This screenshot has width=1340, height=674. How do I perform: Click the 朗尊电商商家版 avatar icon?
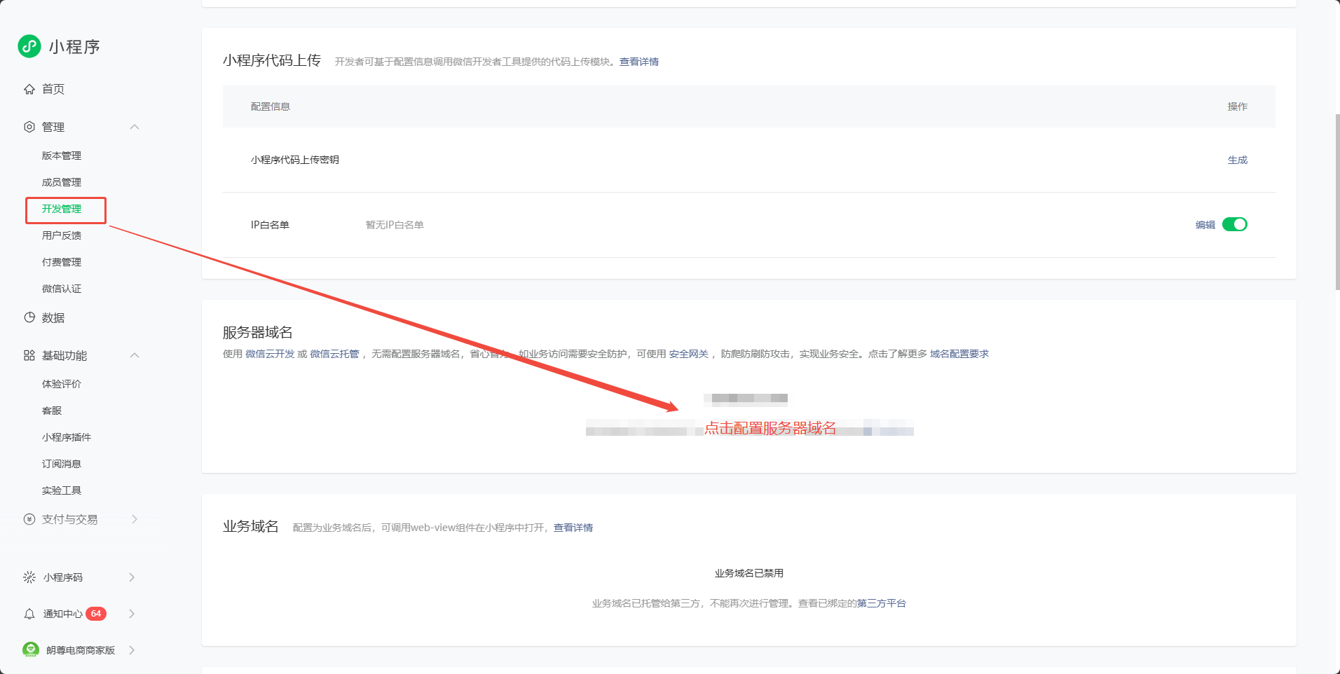click(31, 649)
